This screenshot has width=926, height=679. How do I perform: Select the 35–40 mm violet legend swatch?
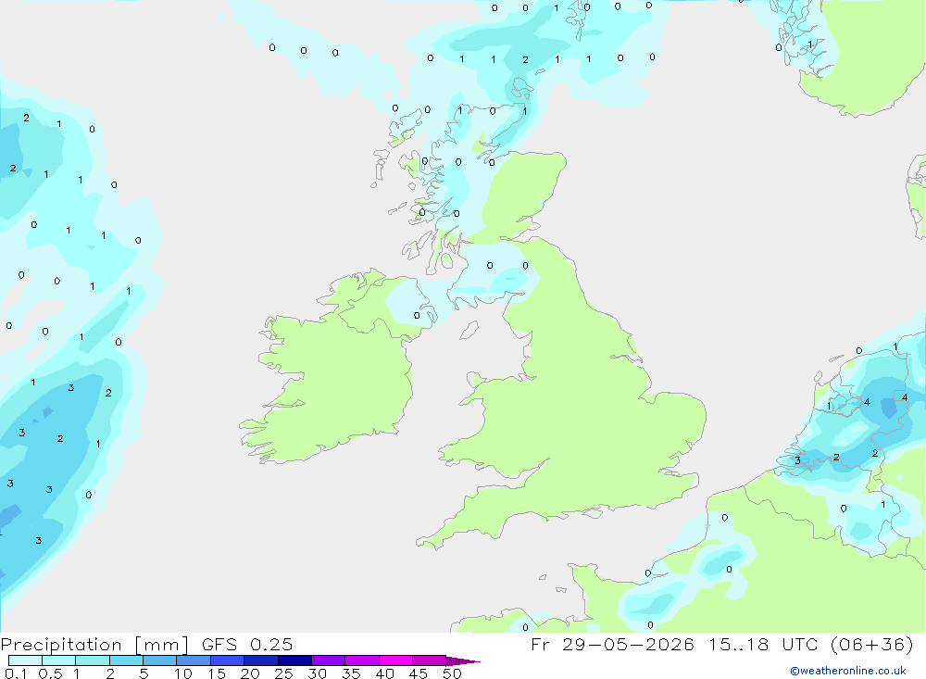pos(361,660)
